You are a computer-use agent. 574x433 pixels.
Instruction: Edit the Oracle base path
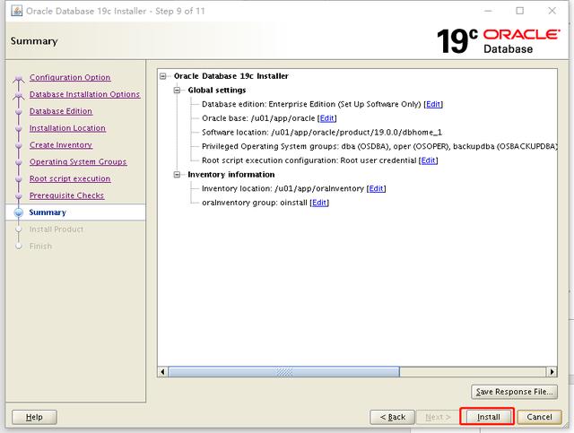point(326,118)
